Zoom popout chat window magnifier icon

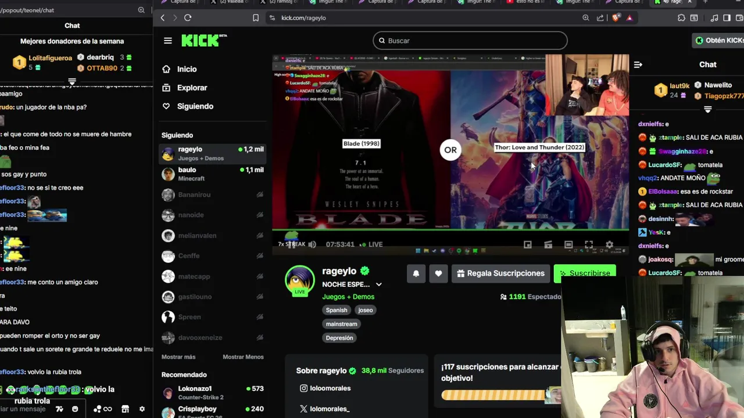click(141, 10)
